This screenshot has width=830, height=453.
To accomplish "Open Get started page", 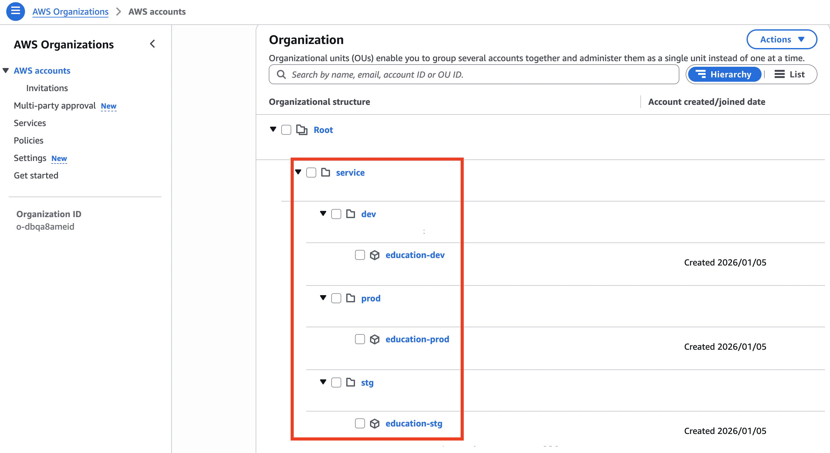I will coord(36,176).
